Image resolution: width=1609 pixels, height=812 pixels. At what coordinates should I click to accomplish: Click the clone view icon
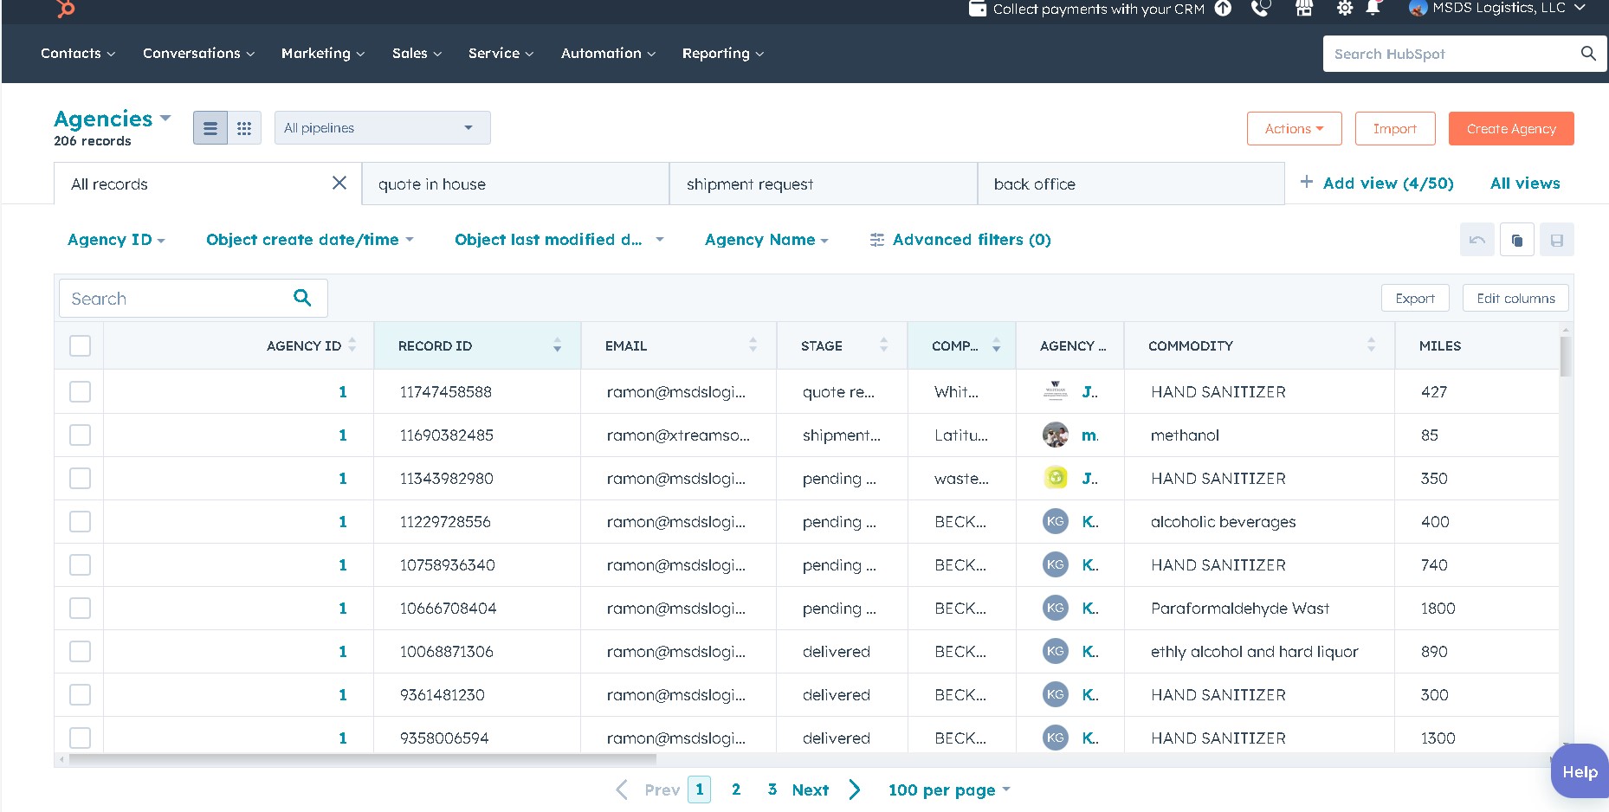(x=1516, y=240)
